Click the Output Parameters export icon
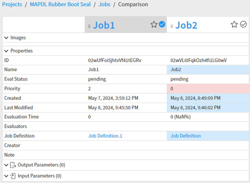250x183 pixels. coord(13,165)
